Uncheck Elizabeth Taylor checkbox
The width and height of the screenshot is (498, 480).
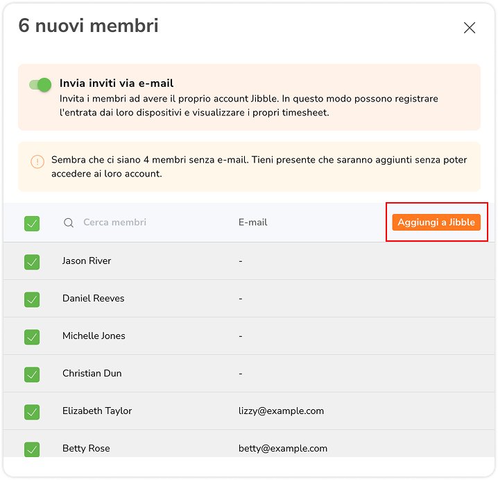(x=32, y=412)
